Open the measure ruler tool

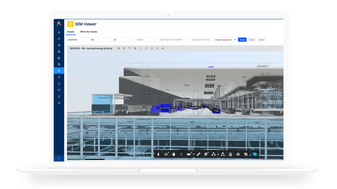point(198,154)
